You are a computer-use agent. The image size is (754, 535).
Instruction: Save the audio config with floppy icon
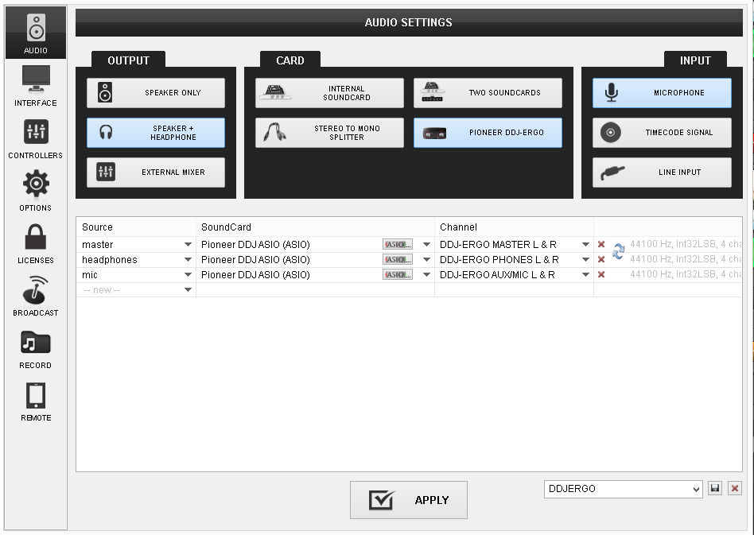click(x=715, y=488)
